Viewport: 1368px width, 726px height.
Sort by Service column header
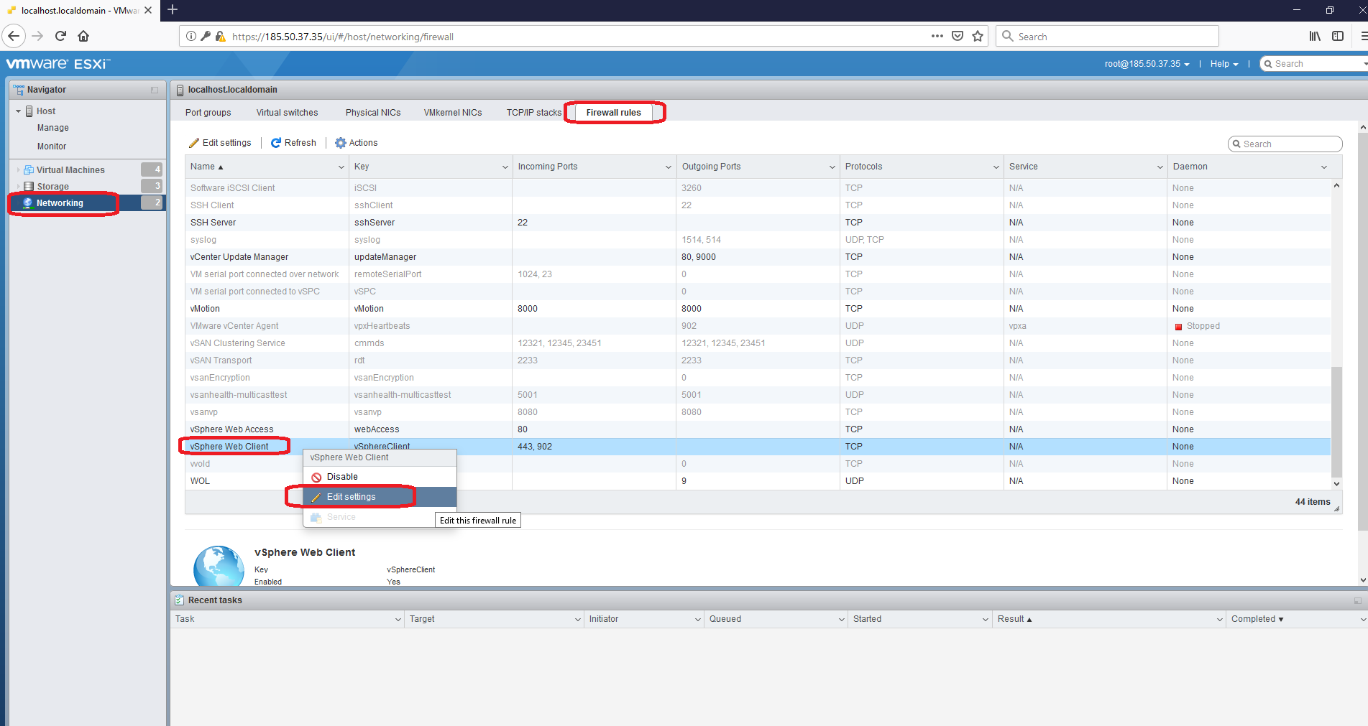[1024, 167]
